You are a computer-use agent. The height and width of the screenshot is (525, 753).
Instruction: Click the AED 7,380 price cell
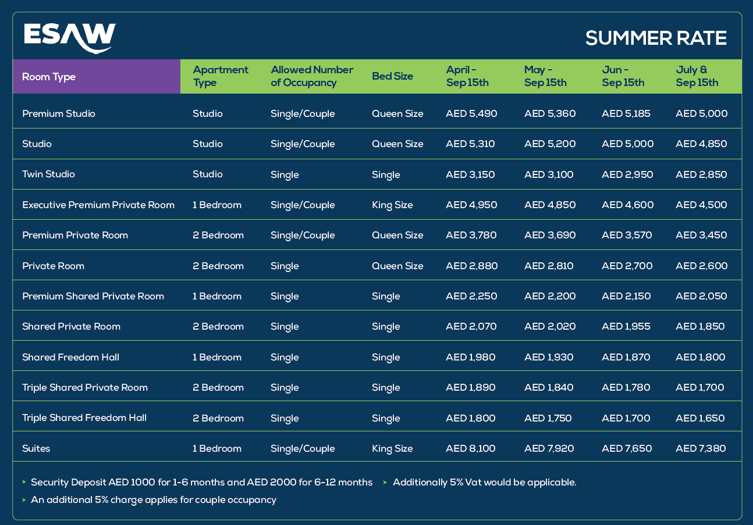click(x=701, y=448)
